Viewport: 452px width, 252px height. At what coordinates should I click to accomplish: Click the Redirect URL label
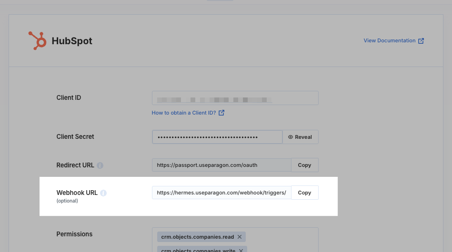point(75,165)
